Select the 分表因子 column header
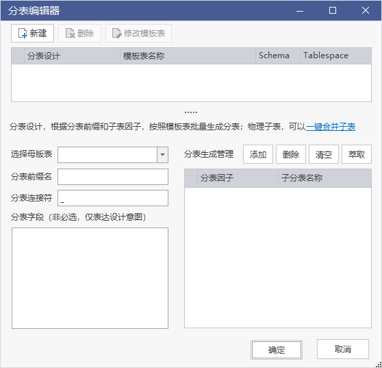This screenshot has height=368, width=382. pyautogui.click(x=238, y=178)
